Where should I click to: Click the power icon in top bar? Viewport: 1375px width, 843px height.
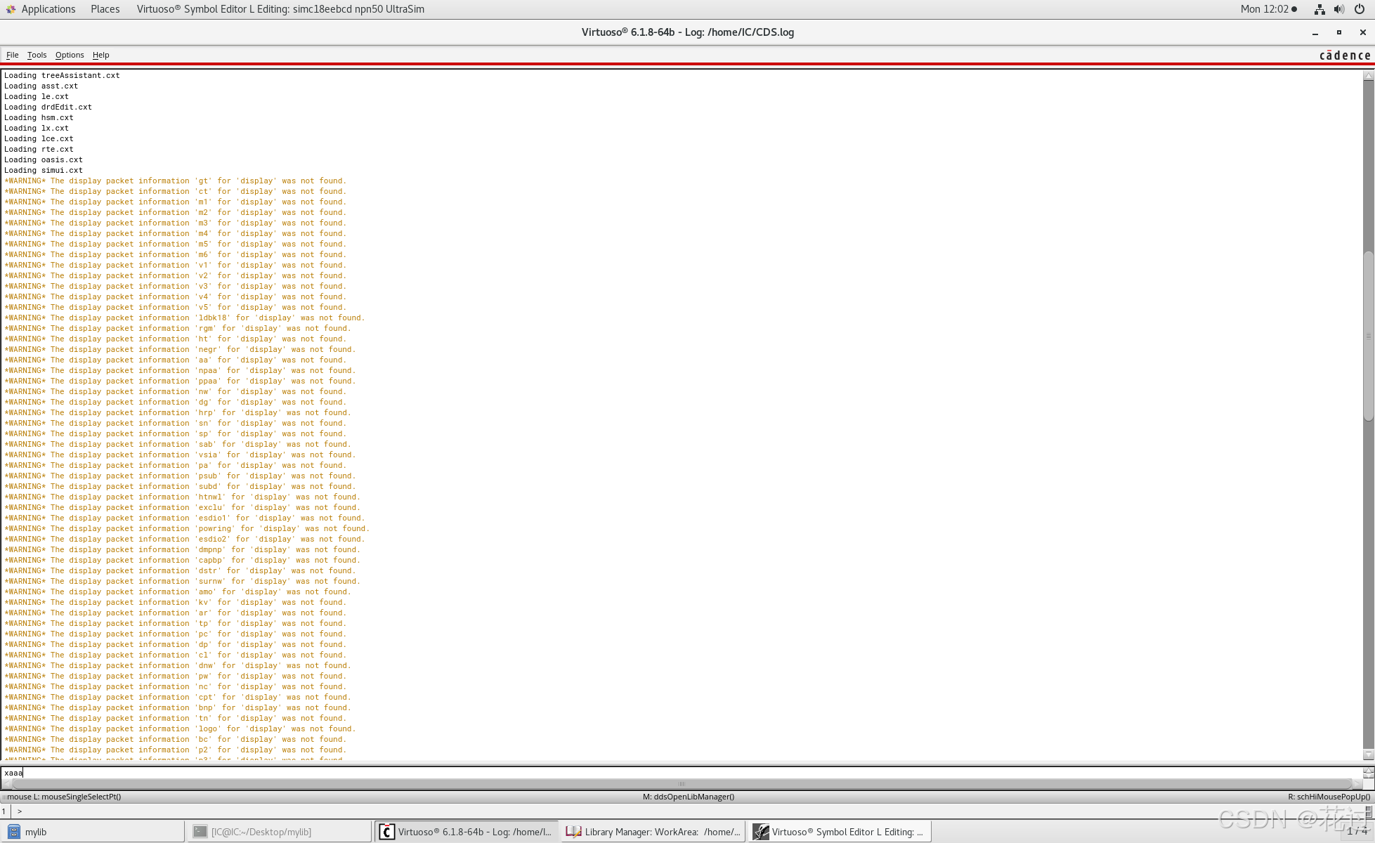click(1360, 9)
